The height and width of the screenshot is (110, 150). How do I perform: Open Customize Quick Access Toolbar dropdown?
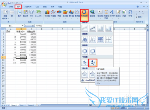point(23,3)
